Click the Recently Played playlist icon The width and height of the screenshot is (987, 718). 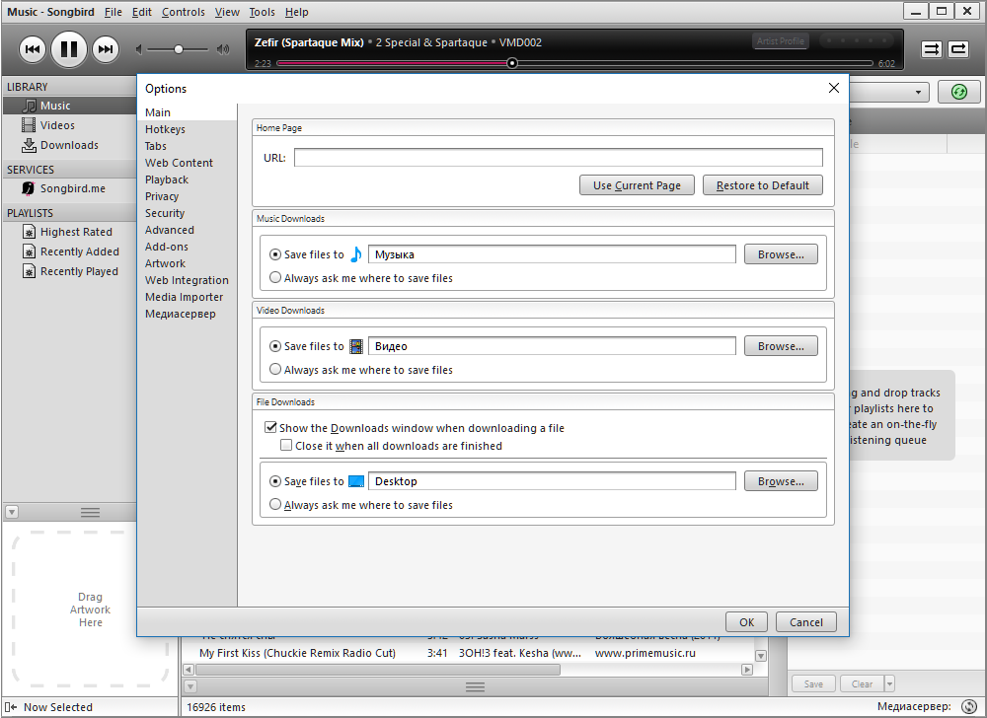[29, 271]
